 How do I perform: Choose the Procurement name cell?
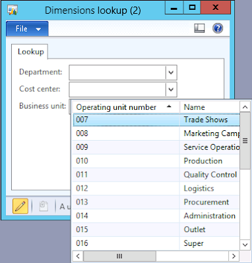pyautogui.click(x=210, y=202)
